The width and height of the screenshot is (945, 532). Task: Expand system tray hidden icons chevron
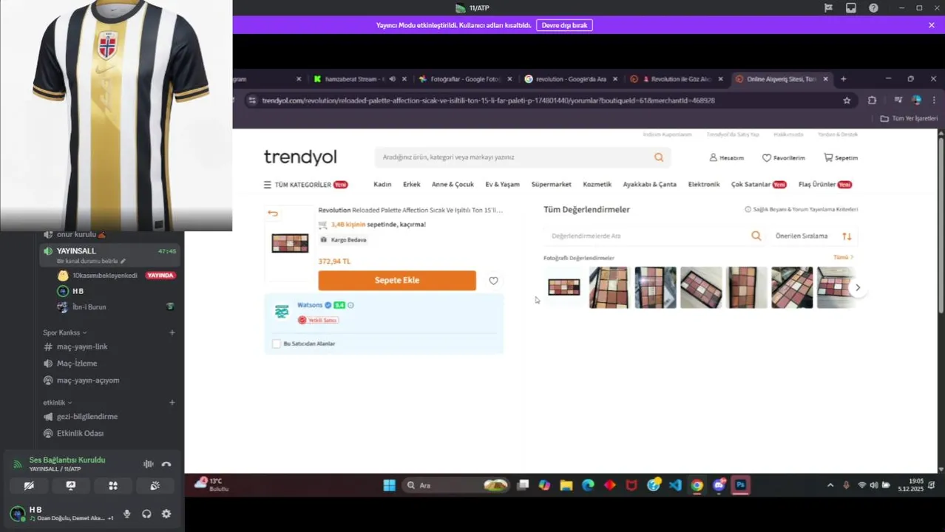(x=830, y=485)
